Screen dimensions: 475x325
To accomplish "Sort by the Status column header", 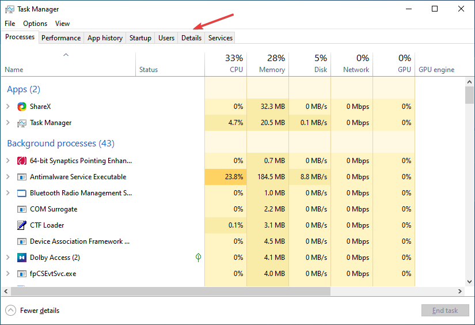I will [x=170, y=65].
